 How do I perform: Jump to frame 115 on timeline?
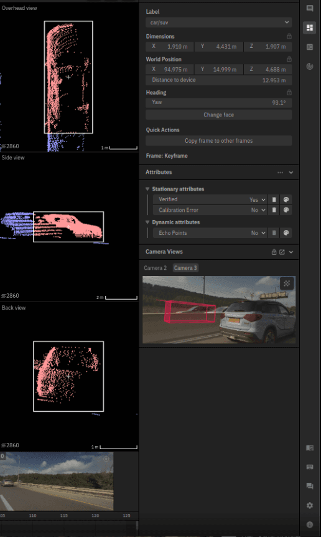click(x=64, y=516)
